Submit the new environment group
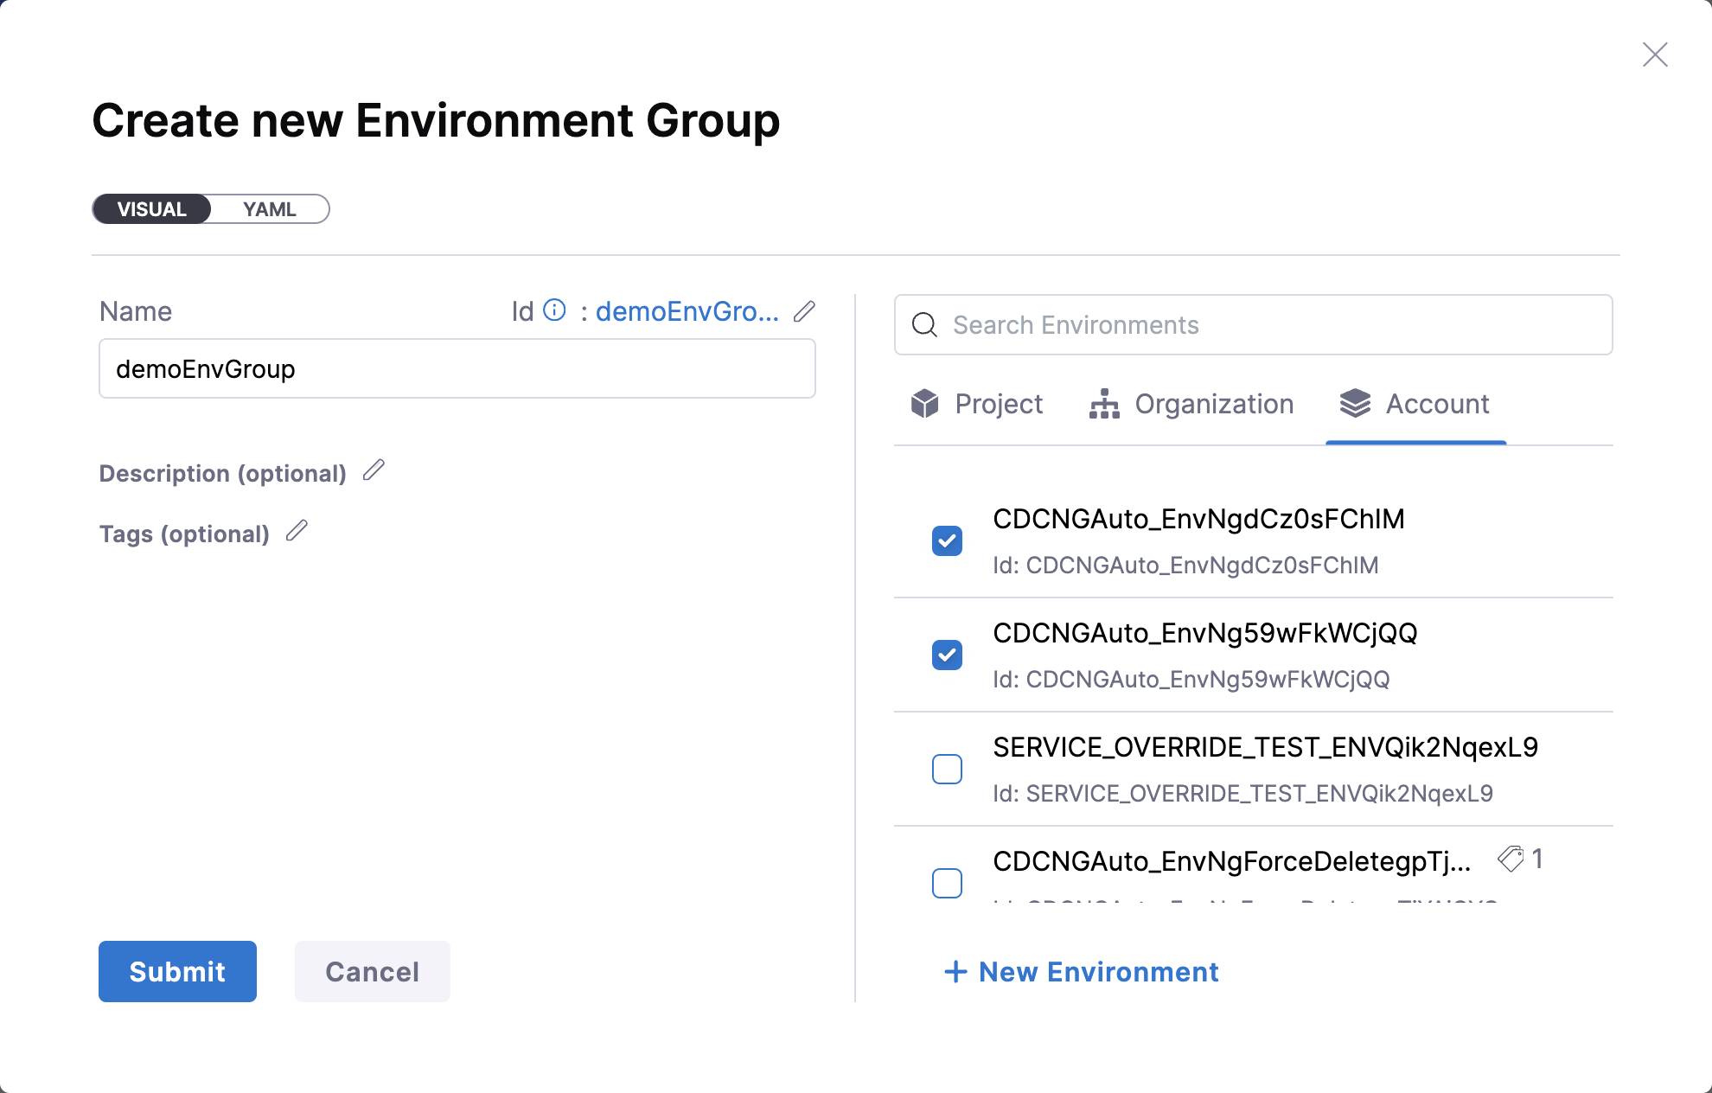The height and width of the screenshot is (1093, 1712). [177, 971]
